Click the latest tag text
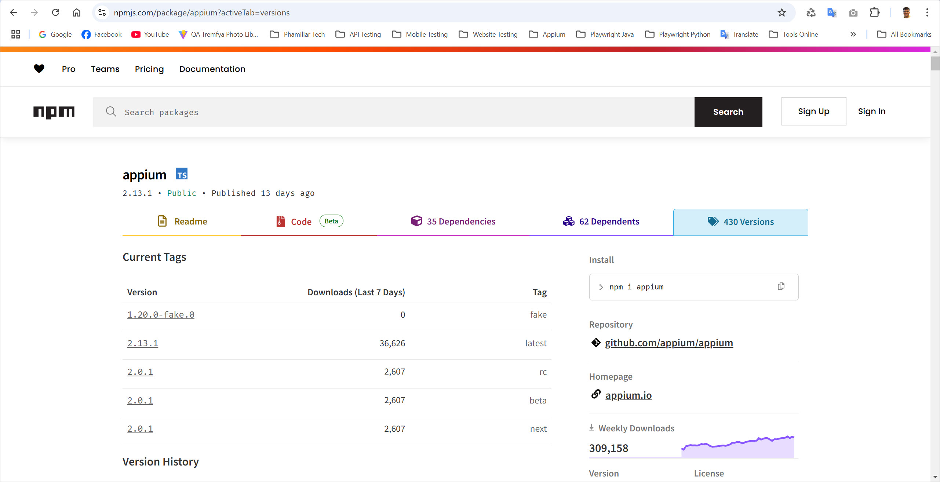Image resolution: width=940 pixels, height=482 pixels. (x=536, y=343)
